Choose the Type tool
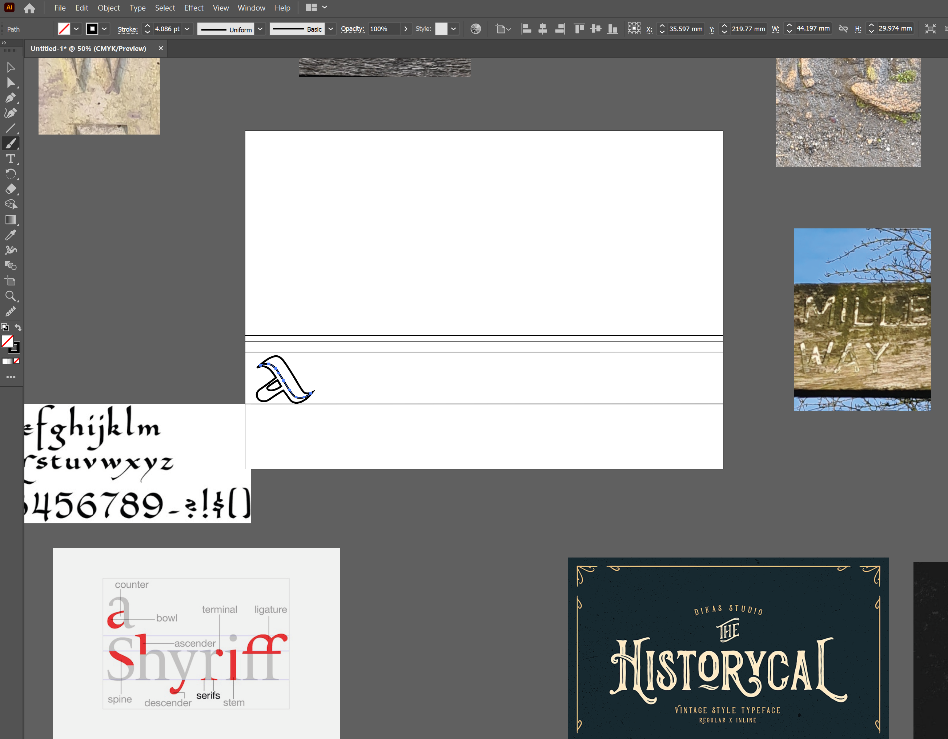The image size is (948, 739). pyautogui.click(x=11, y=159)
